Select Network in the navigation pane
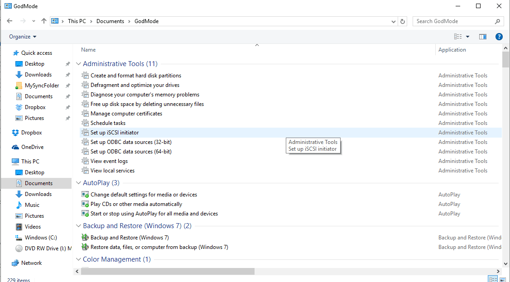Viewport: 510px width, 282px height. pos(31,263)
